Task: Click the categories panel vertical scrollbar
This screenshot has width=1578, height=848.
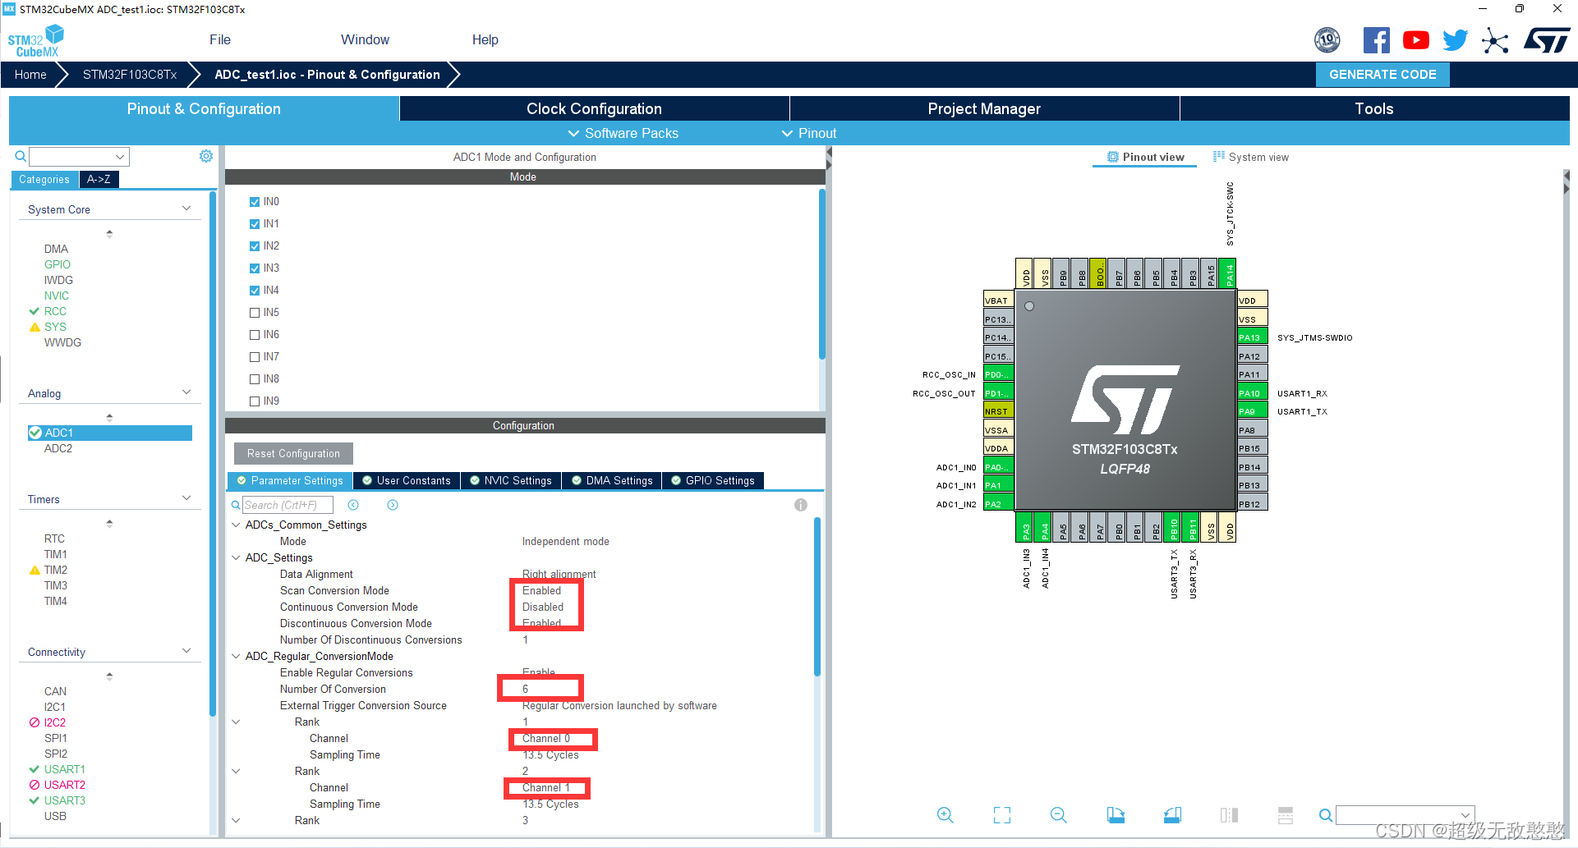Action: 213,454
